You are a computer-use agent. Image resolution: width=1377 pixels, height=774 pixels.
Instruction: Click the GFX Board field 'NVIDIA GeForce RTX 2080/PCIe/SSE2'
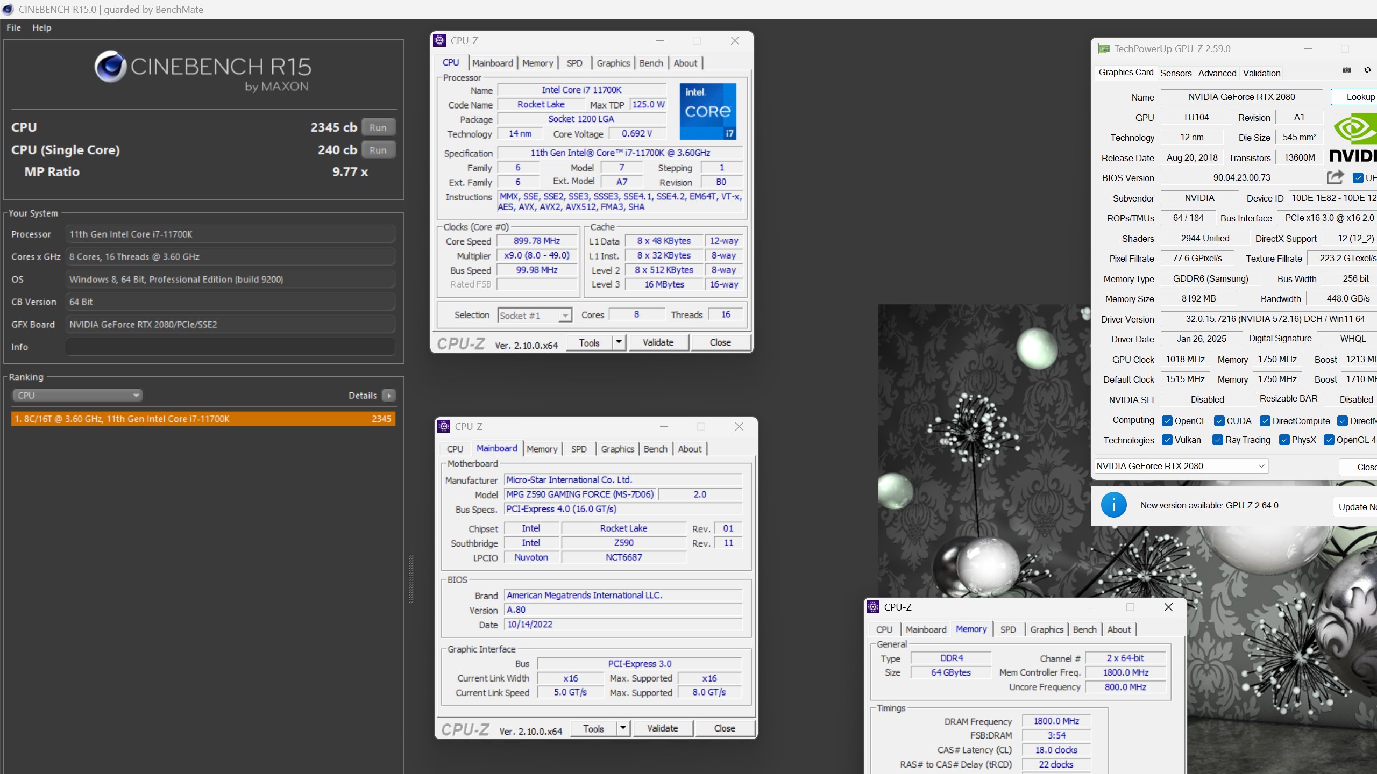click(230, 325)
